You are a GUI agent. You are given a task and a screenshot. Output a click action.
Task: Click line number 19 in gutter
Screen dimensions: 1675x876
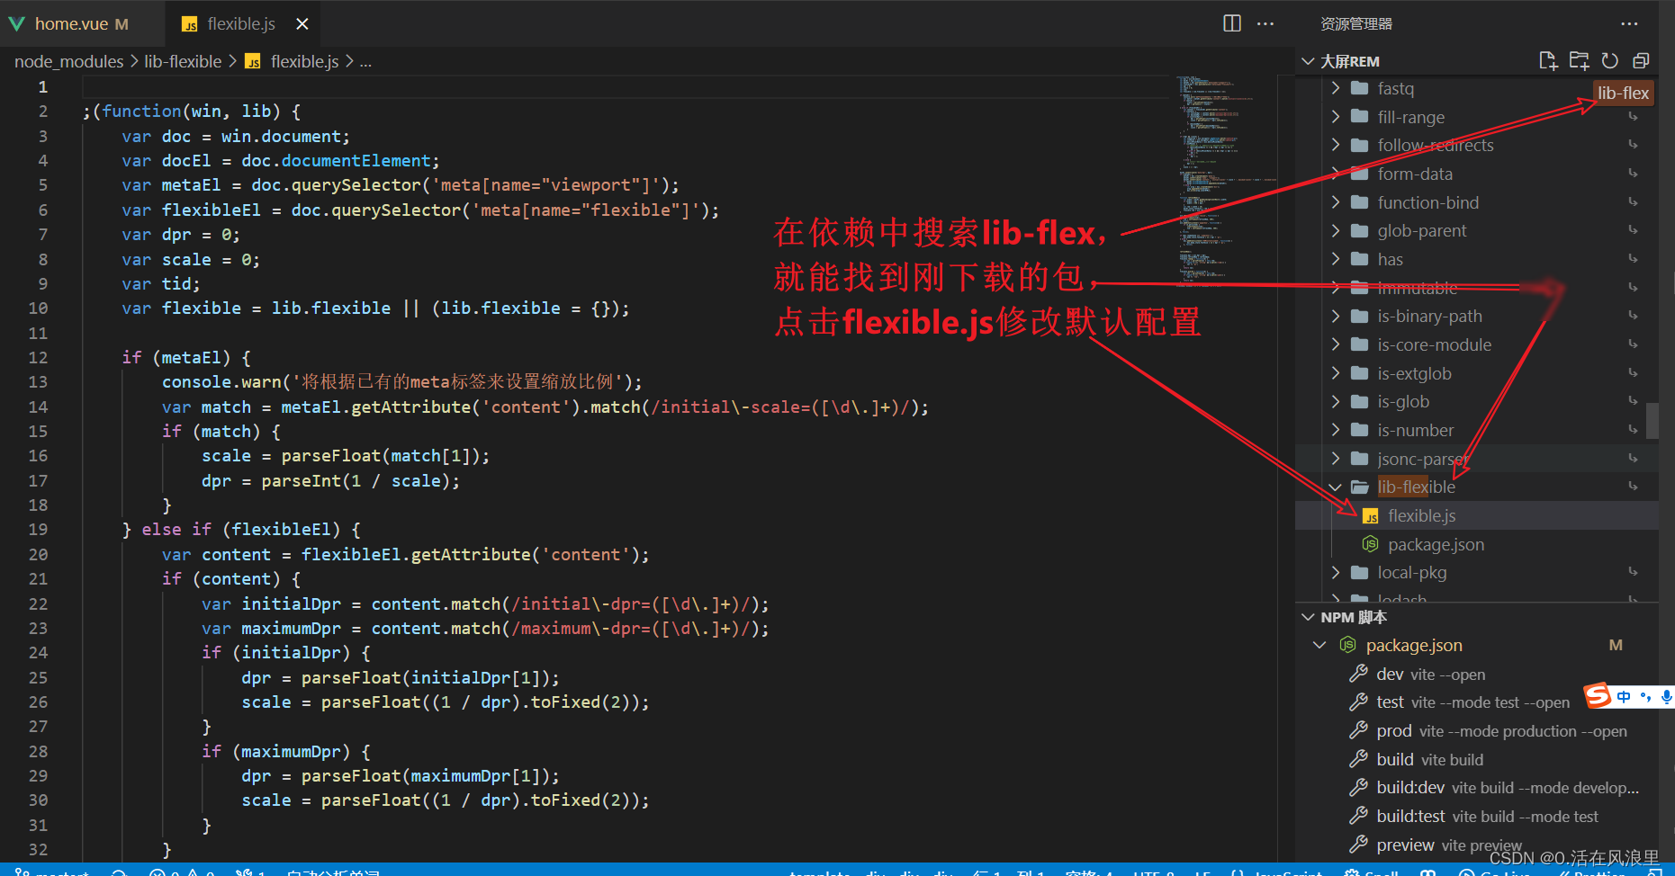[x=38, y=529]
